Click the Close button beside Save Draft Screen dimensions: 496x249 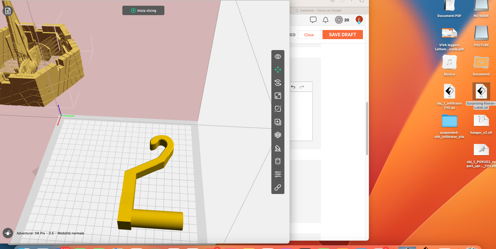tap(309, 35)
